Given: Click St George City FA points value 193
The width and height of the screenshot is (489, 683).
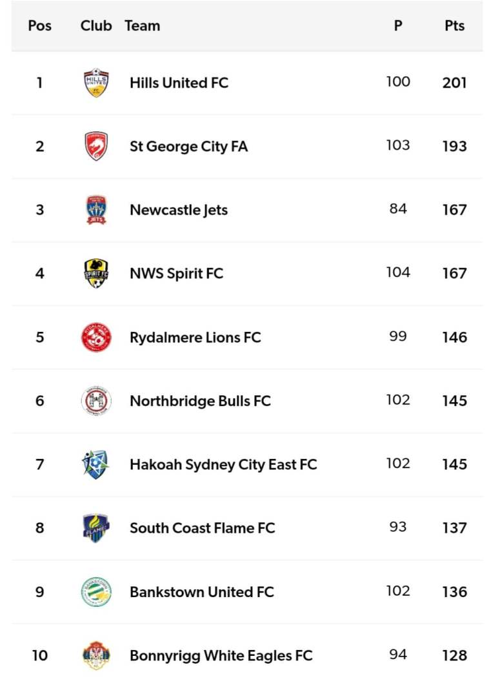Looking at the screenshot, I should coord(454,146).
